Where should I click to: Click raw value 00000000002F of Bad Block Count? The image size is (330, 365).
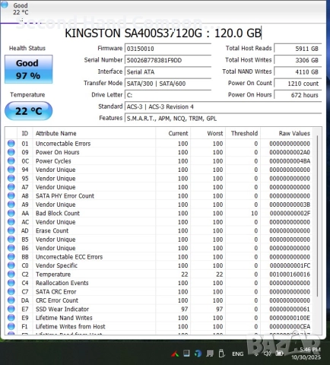[290, 213]
